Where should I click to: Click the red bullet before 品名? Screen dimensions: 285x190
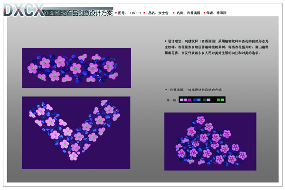click(x=145, y=13)
